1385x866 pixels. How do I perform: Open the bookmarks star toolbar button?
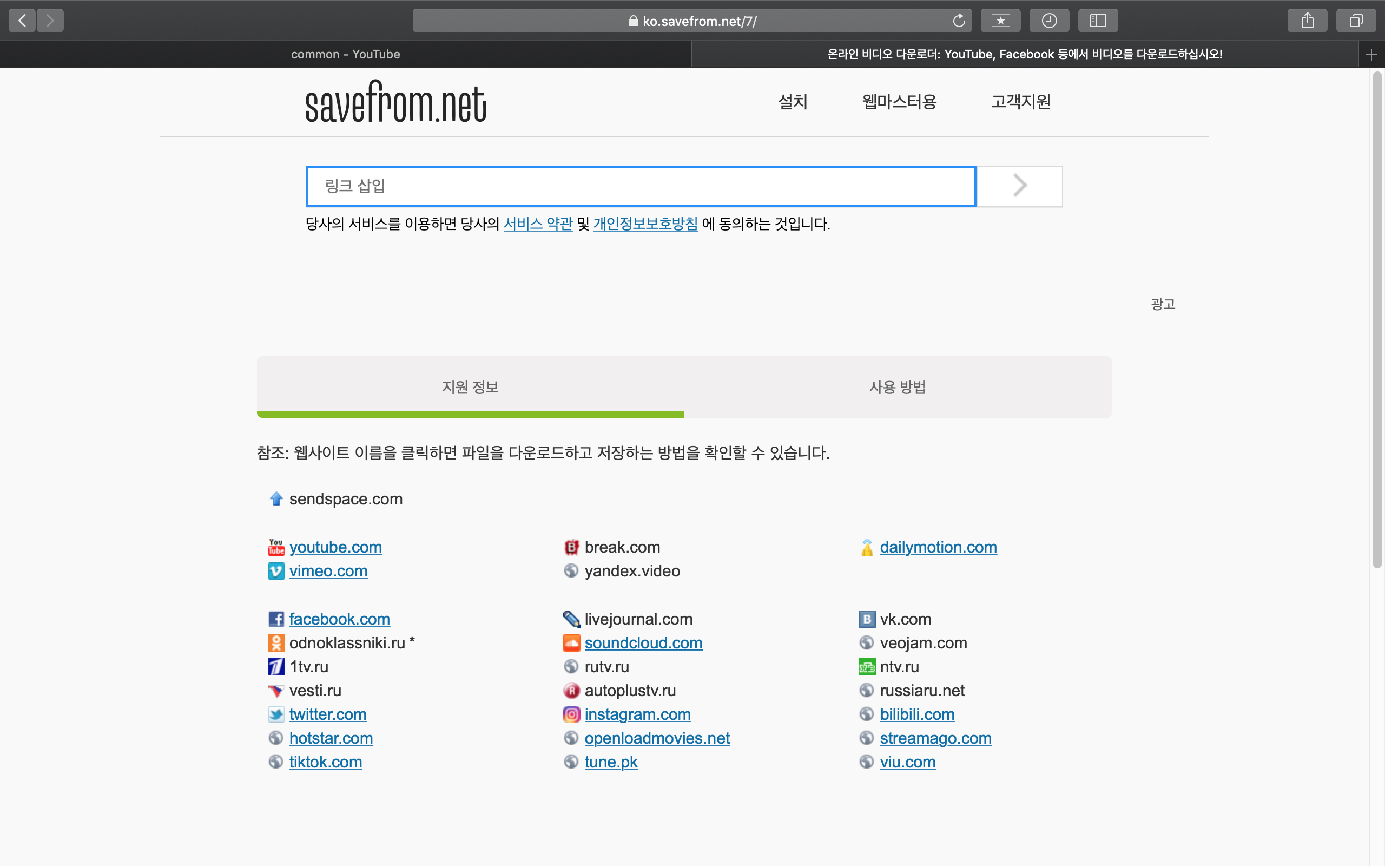[x=1000, y=21]
